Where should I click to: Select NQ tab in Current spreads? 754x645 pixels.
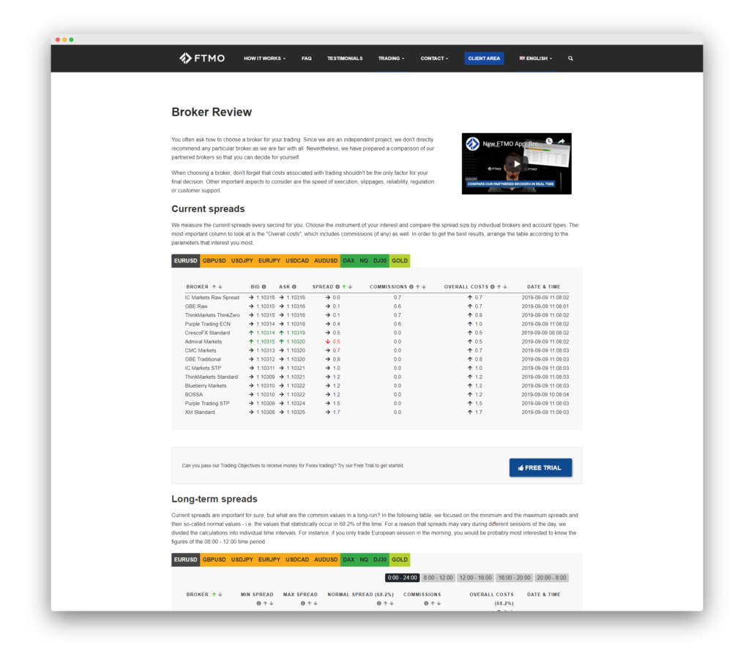coord(364,261)
